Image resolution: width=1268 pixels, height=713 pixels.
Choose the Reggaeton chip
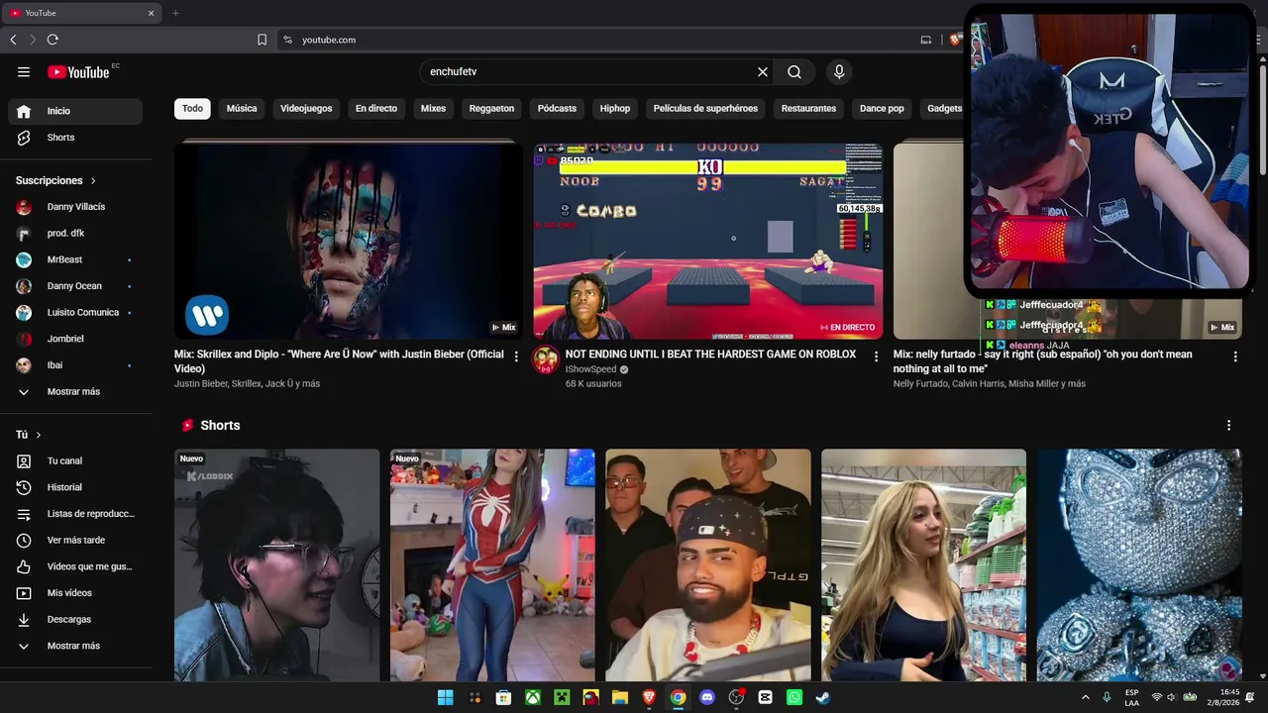(x=491, y=108)
